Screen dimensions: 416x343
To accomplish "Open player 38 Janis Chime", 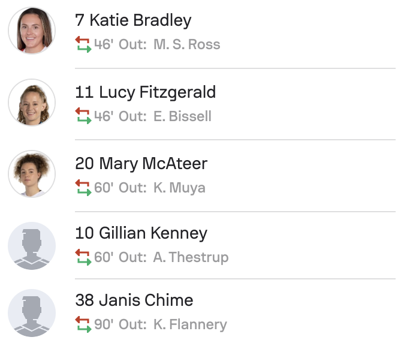I will click(134, 300).
